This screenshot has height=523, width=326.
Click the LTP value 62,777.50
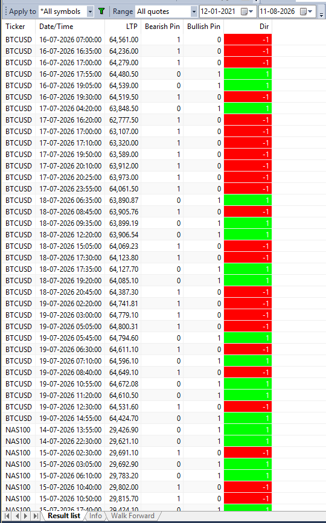(124, 120)
